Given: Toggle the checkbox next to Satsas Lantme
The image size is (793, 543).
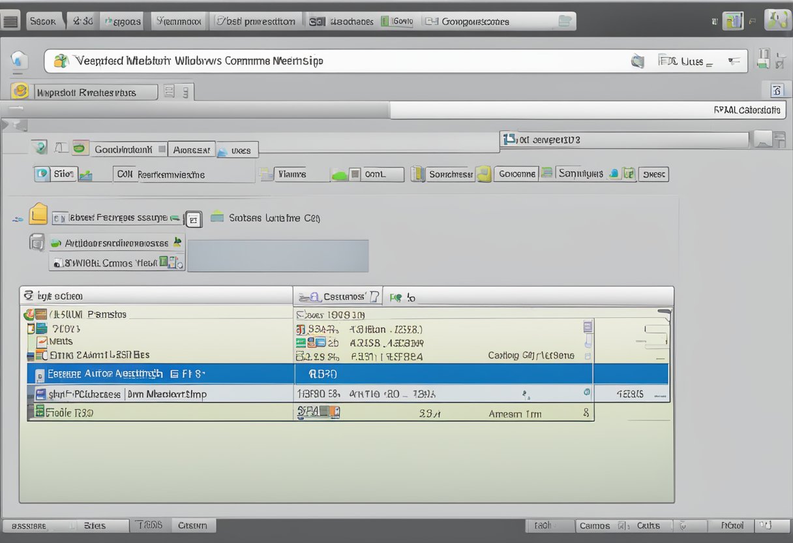Looking at the screenshot, I should point(193,219).
